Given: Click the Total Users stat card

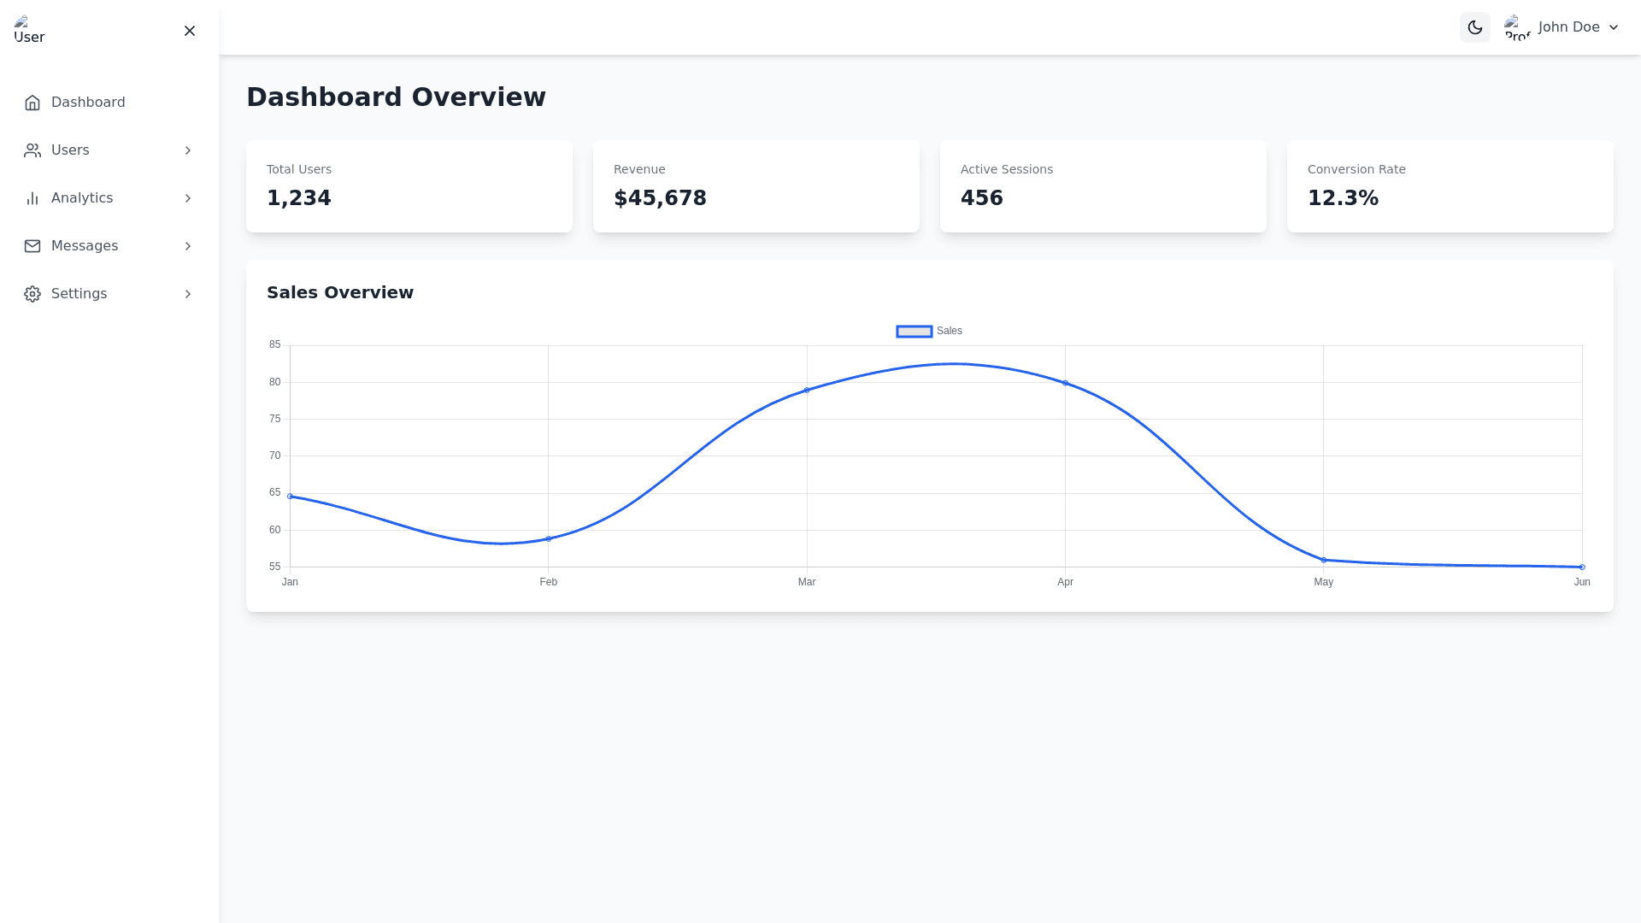Looking at the screenshot, I should pos(409,185).
